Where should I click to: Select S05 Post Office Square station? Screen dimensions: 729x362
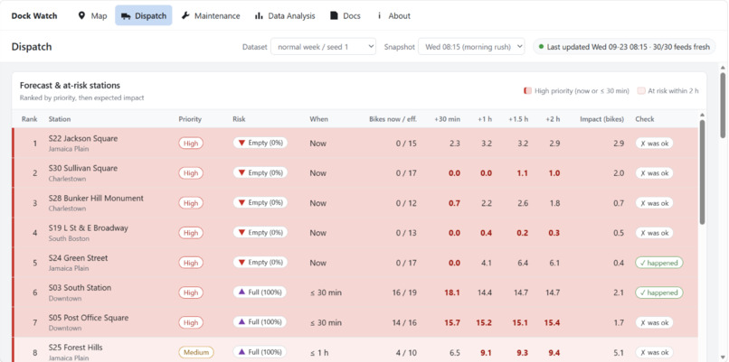click(89, 318)
